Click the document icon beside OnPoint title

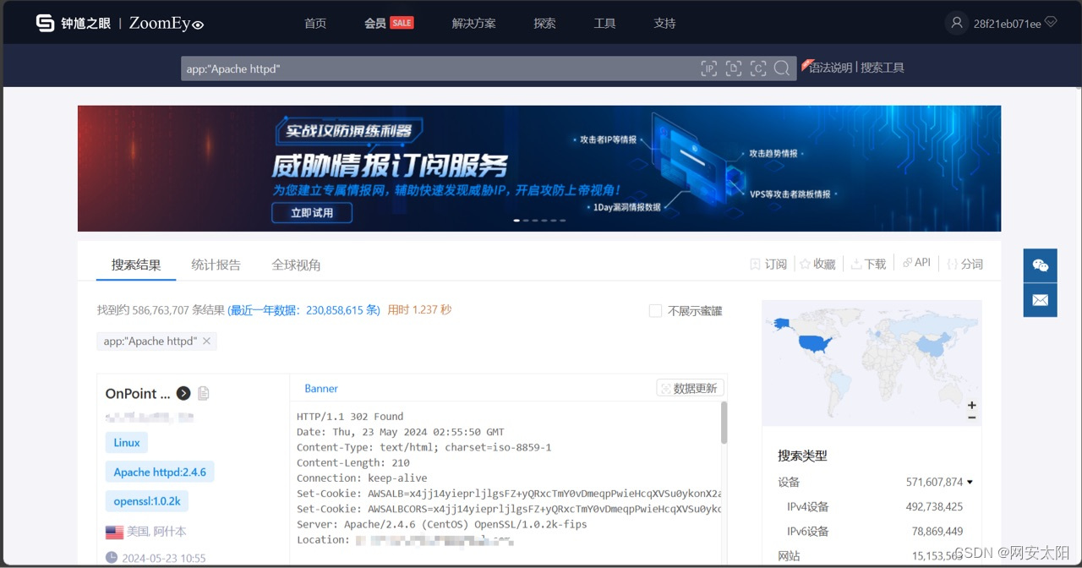click(x=204, y=393)
